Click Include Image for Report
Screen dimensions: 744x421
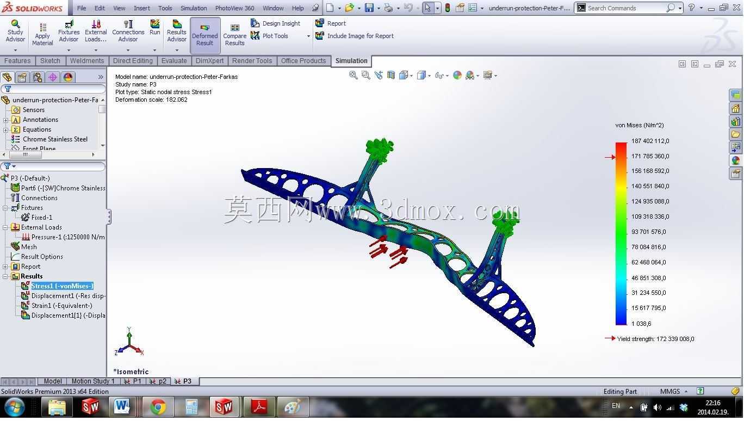tap(355, 36)
